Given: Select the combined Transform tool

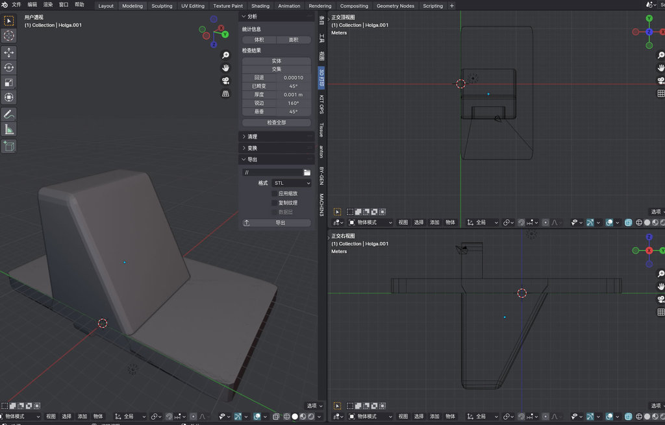Looking at the screenshot, I should tap(9, 97).
